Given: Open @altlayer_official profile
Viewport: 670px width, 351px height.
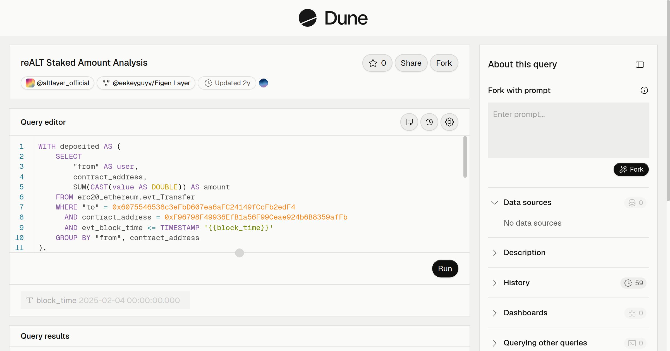Looking at the screenshot, I should 58,83.
